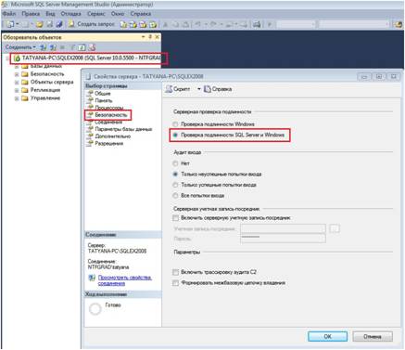Open the Справка menu in the menu bar
The image size is (405, 350).
coord(141,14)
